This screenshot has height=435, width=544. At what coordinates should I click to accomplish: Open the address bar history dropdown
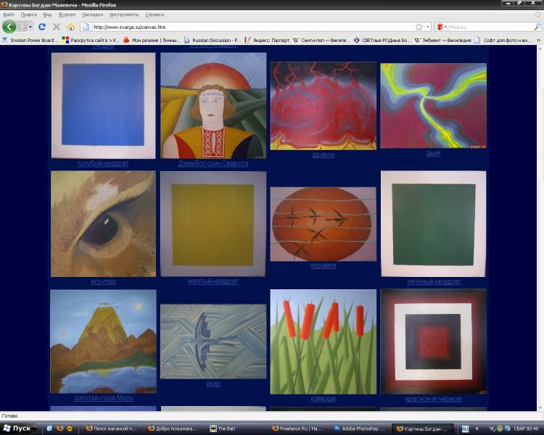point(428,27)
